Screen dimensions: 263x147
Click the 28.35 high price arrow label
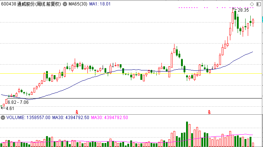pyautogui.click(x=243, y=11)
